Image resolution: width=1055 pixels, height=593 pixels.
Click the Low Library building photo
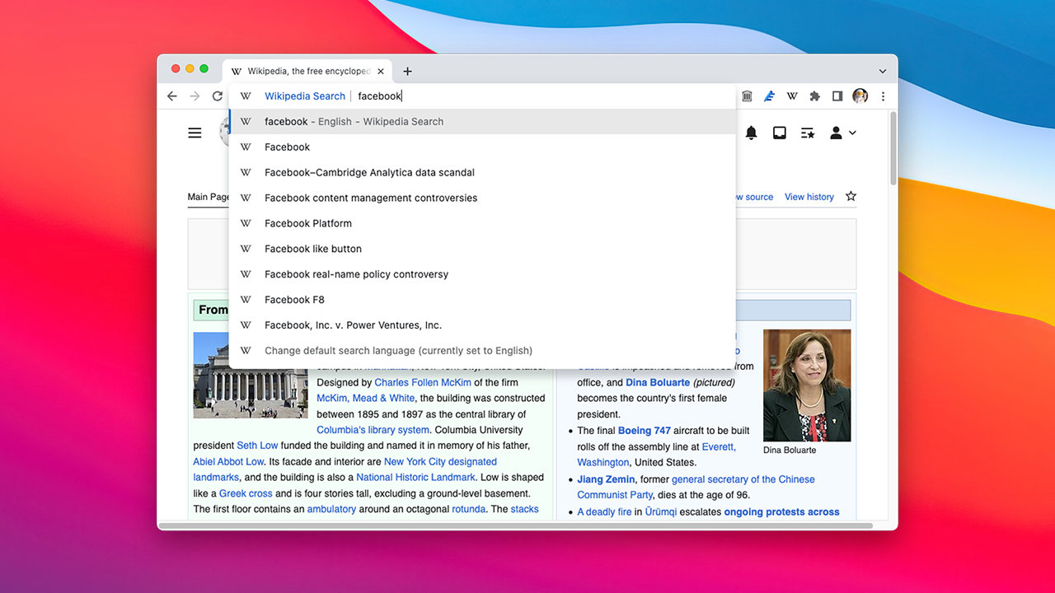(x=250, y=375)
